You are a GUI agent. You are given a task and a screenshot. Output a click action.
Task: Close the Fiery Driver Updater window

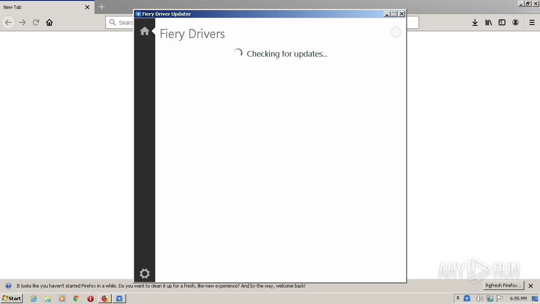pyautogui.click(x=402, y=14)
